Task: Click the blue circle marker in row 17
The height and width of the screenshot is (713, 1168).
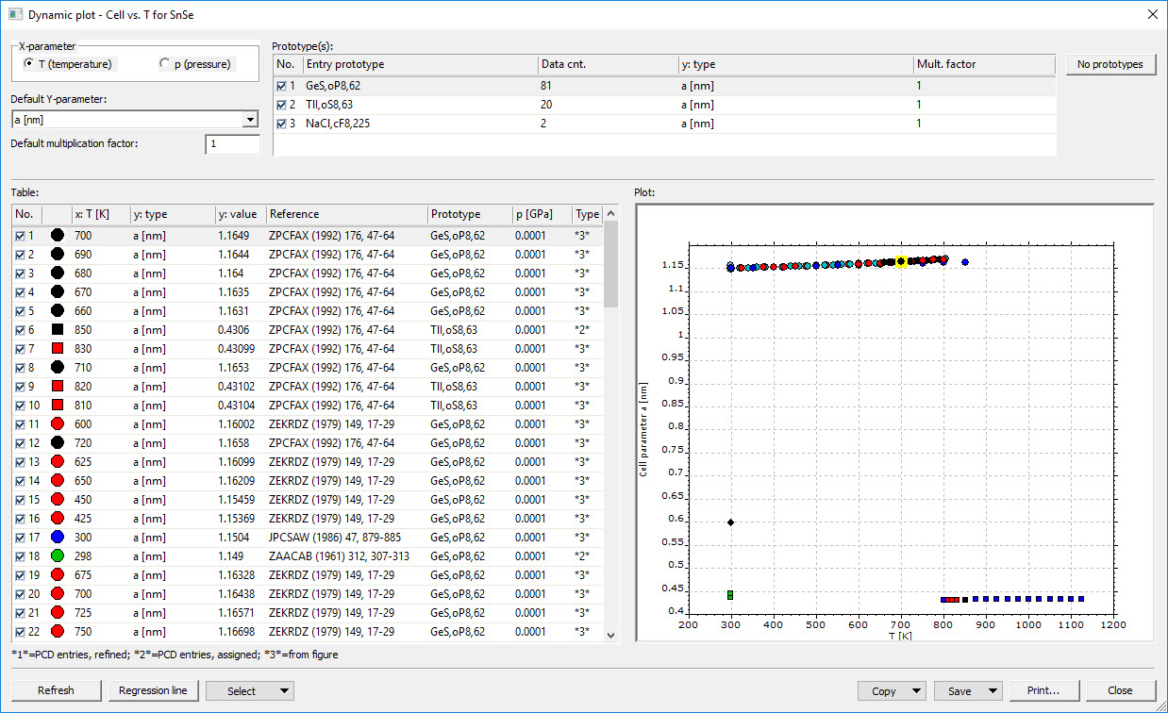Action: pyautogui.click(x=57, y=538)
